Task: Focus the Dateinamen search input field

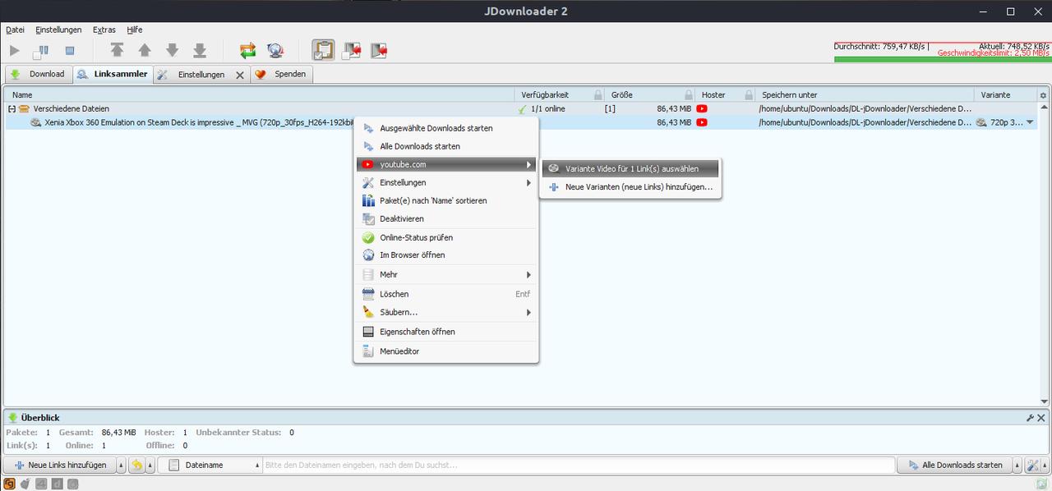Action: tap(578, 465)
